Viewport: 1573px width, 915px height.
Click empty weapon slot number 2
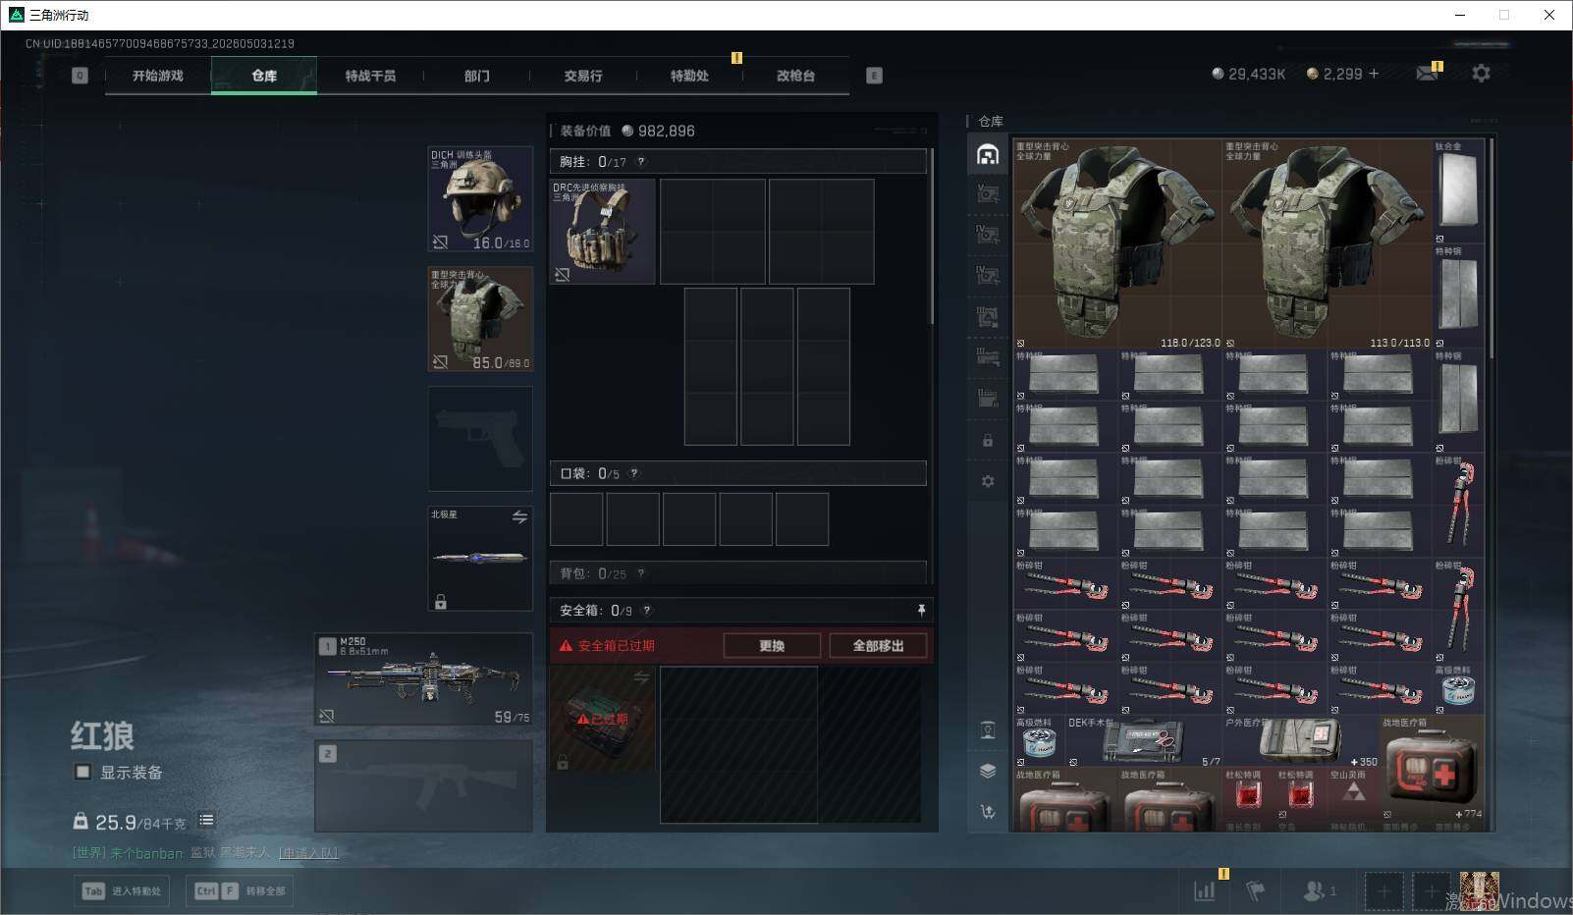tap(423, 785)
